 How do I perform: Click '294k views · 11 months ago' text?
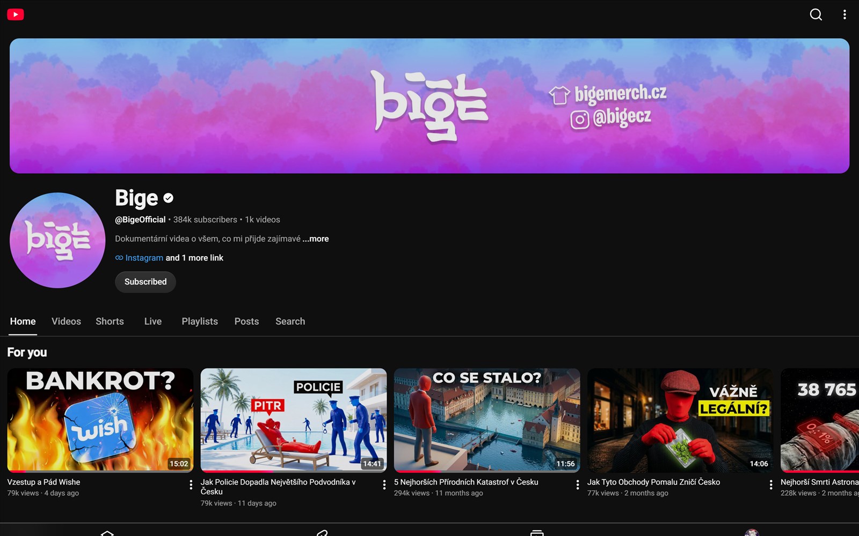click(x=439, y=493)
